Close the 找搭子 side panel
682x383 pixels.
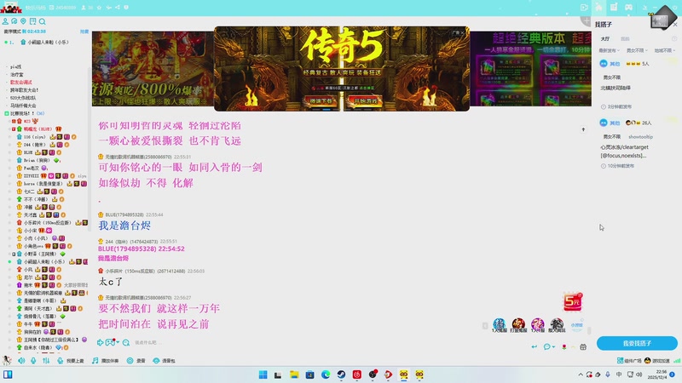675,25
